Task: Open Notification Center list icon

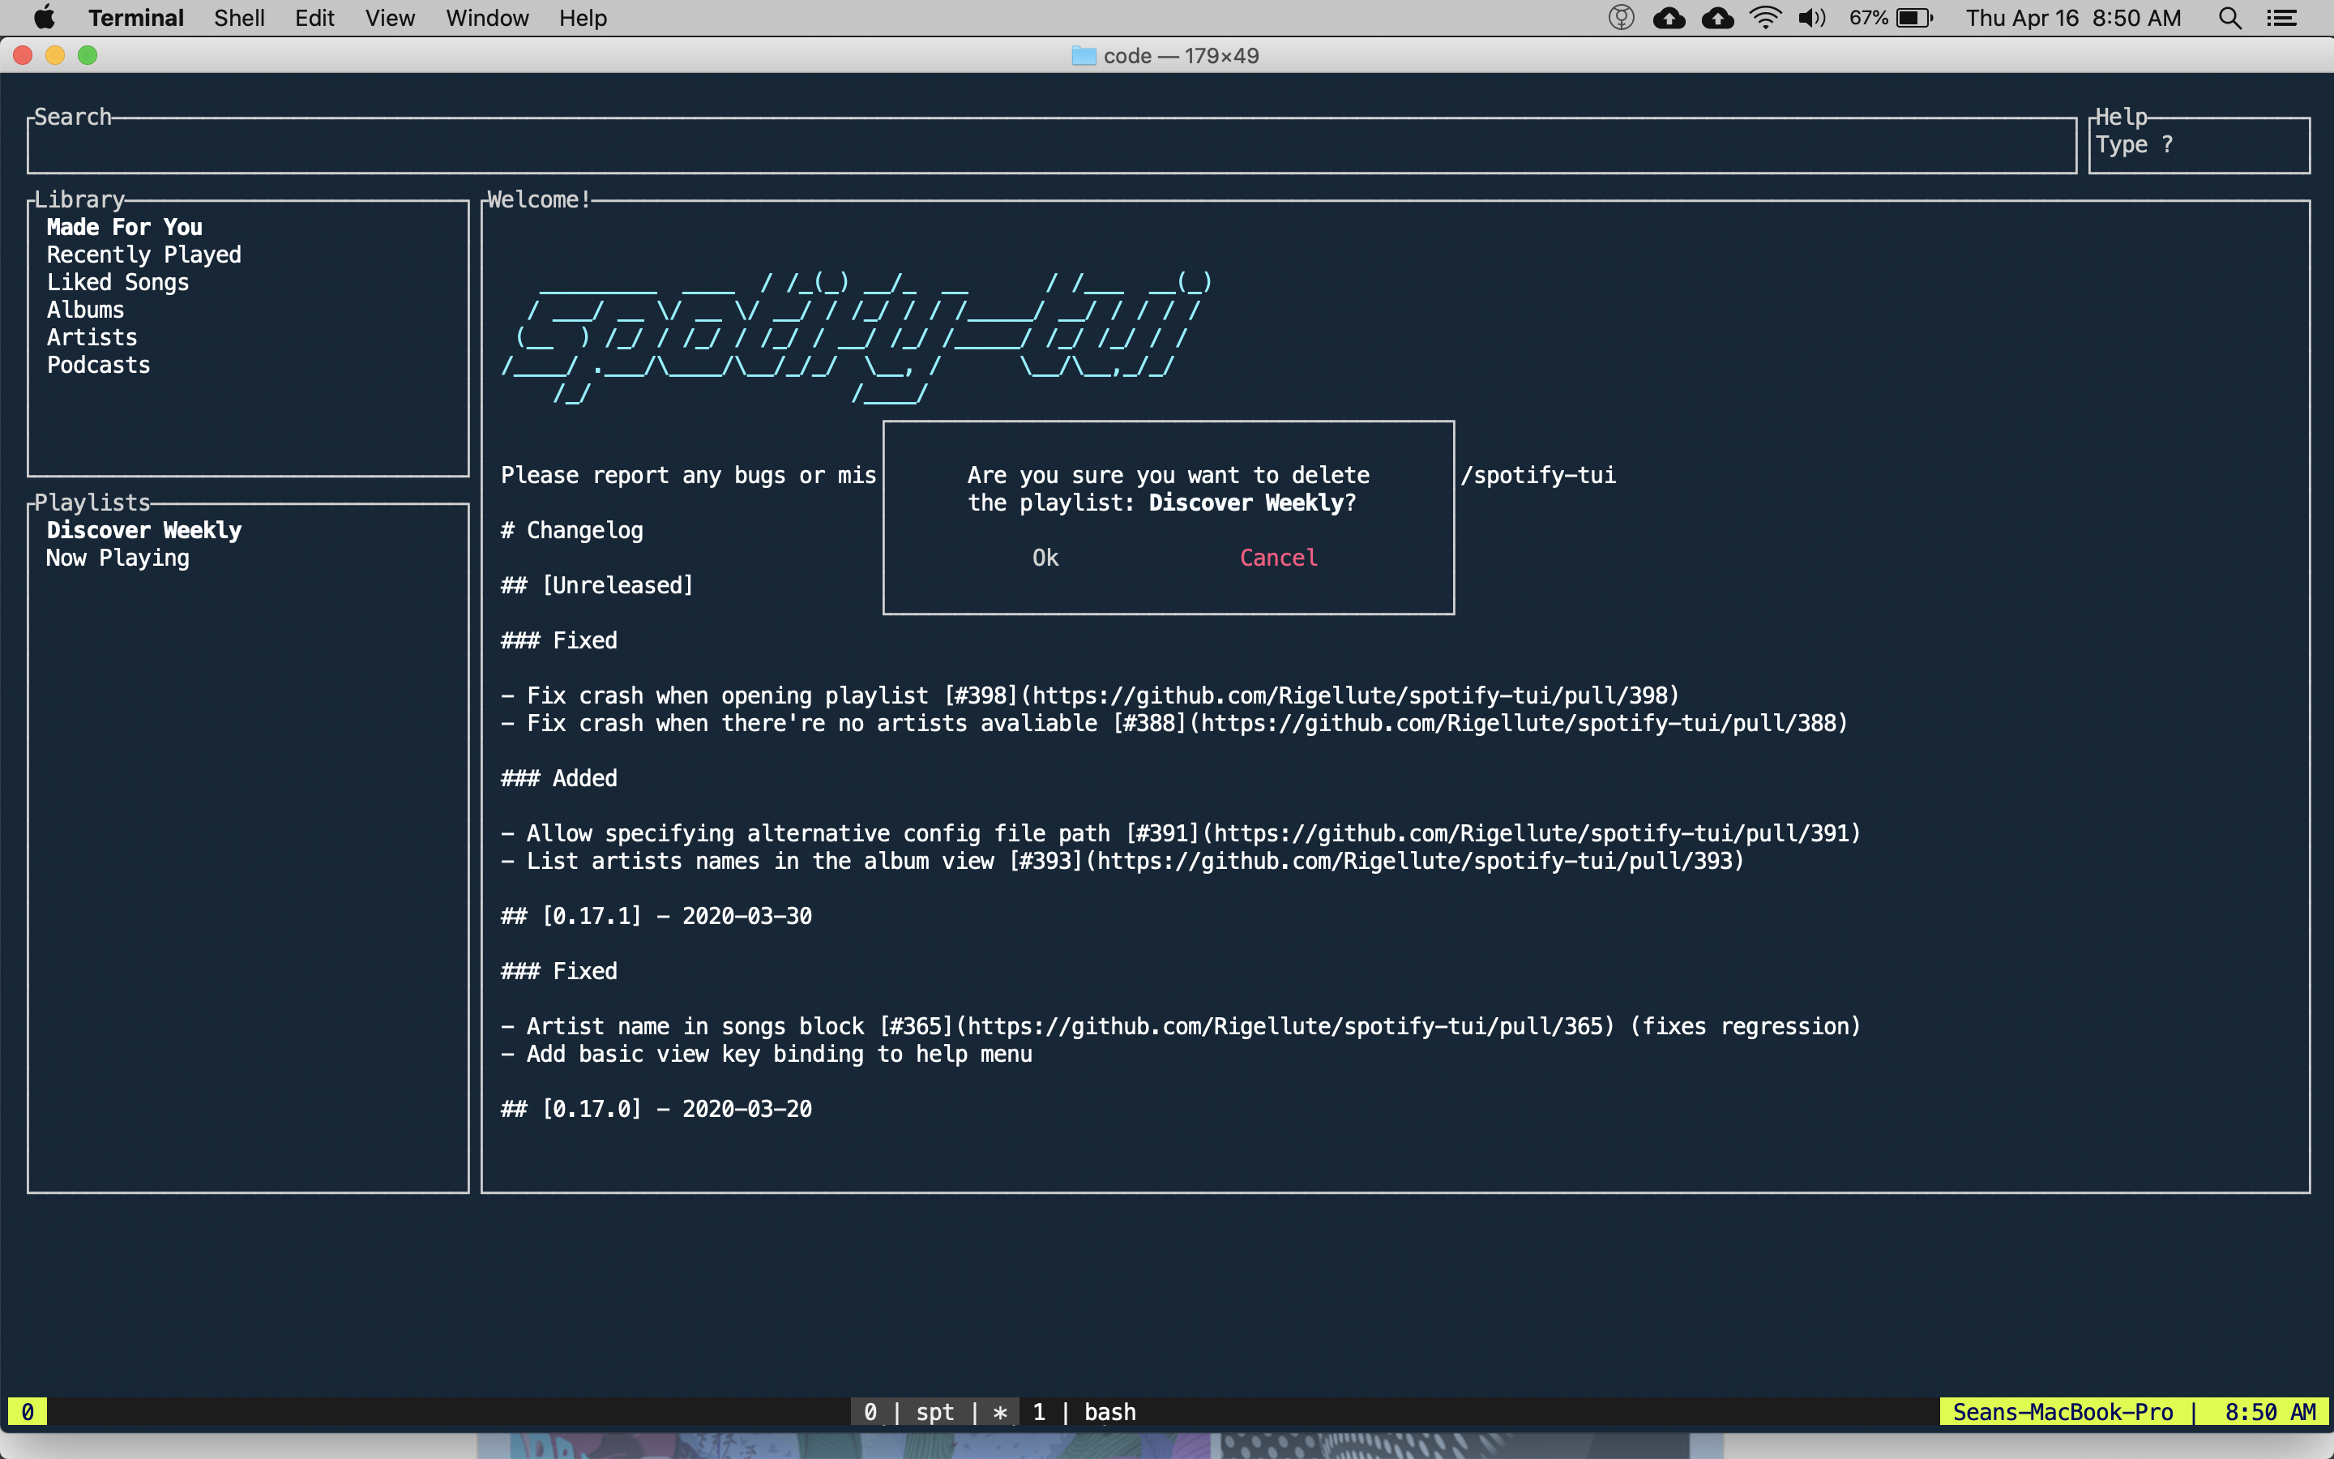Action: [x=2282, y=19]
